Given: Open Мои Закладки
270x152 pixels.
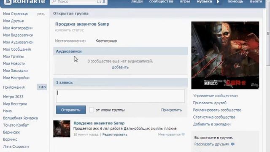Looking at the screenshot, I should (15, 71).
